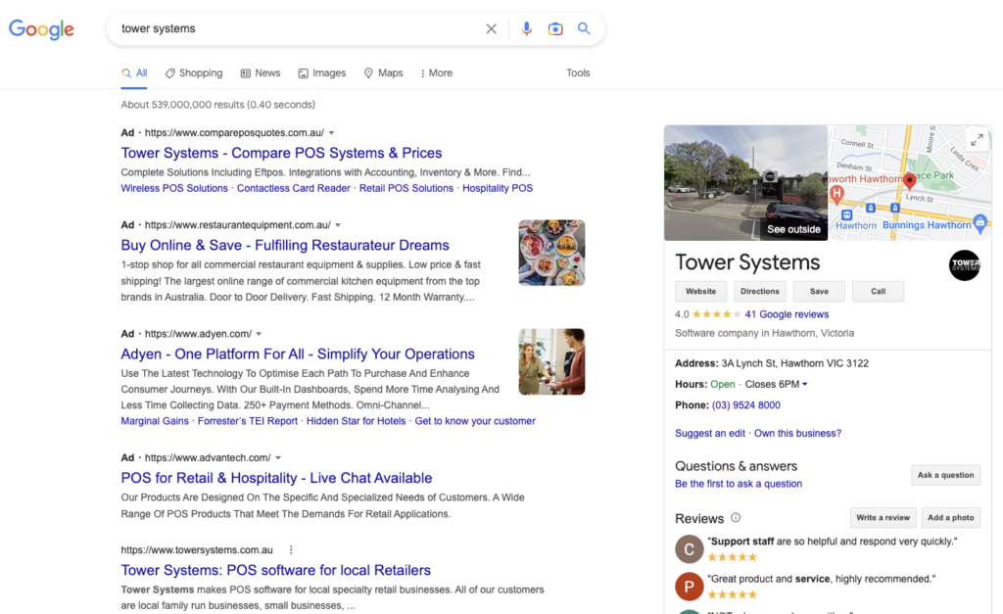Start voice search with the microphone icon
The image size is (1003, 614).
pyautogui.click(x=526, y=28)
